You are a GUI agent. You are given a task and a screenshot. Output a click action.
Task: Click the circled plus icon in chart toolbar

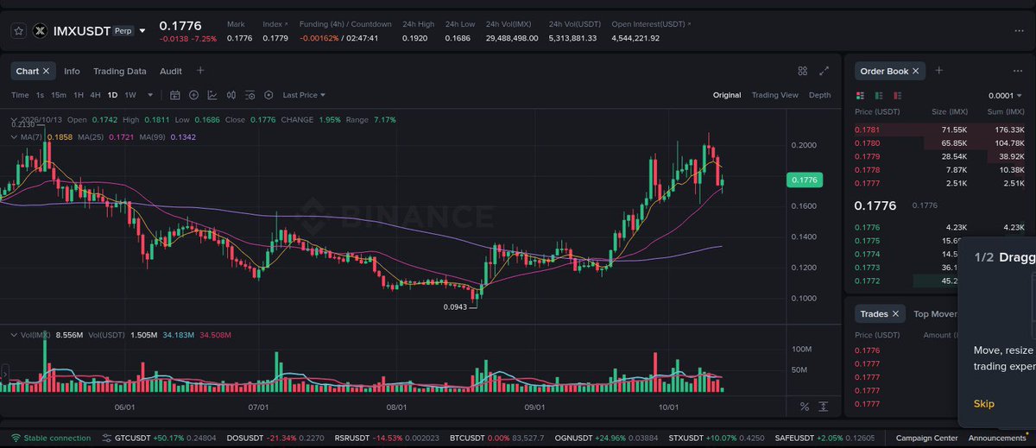tap(193, 95)
